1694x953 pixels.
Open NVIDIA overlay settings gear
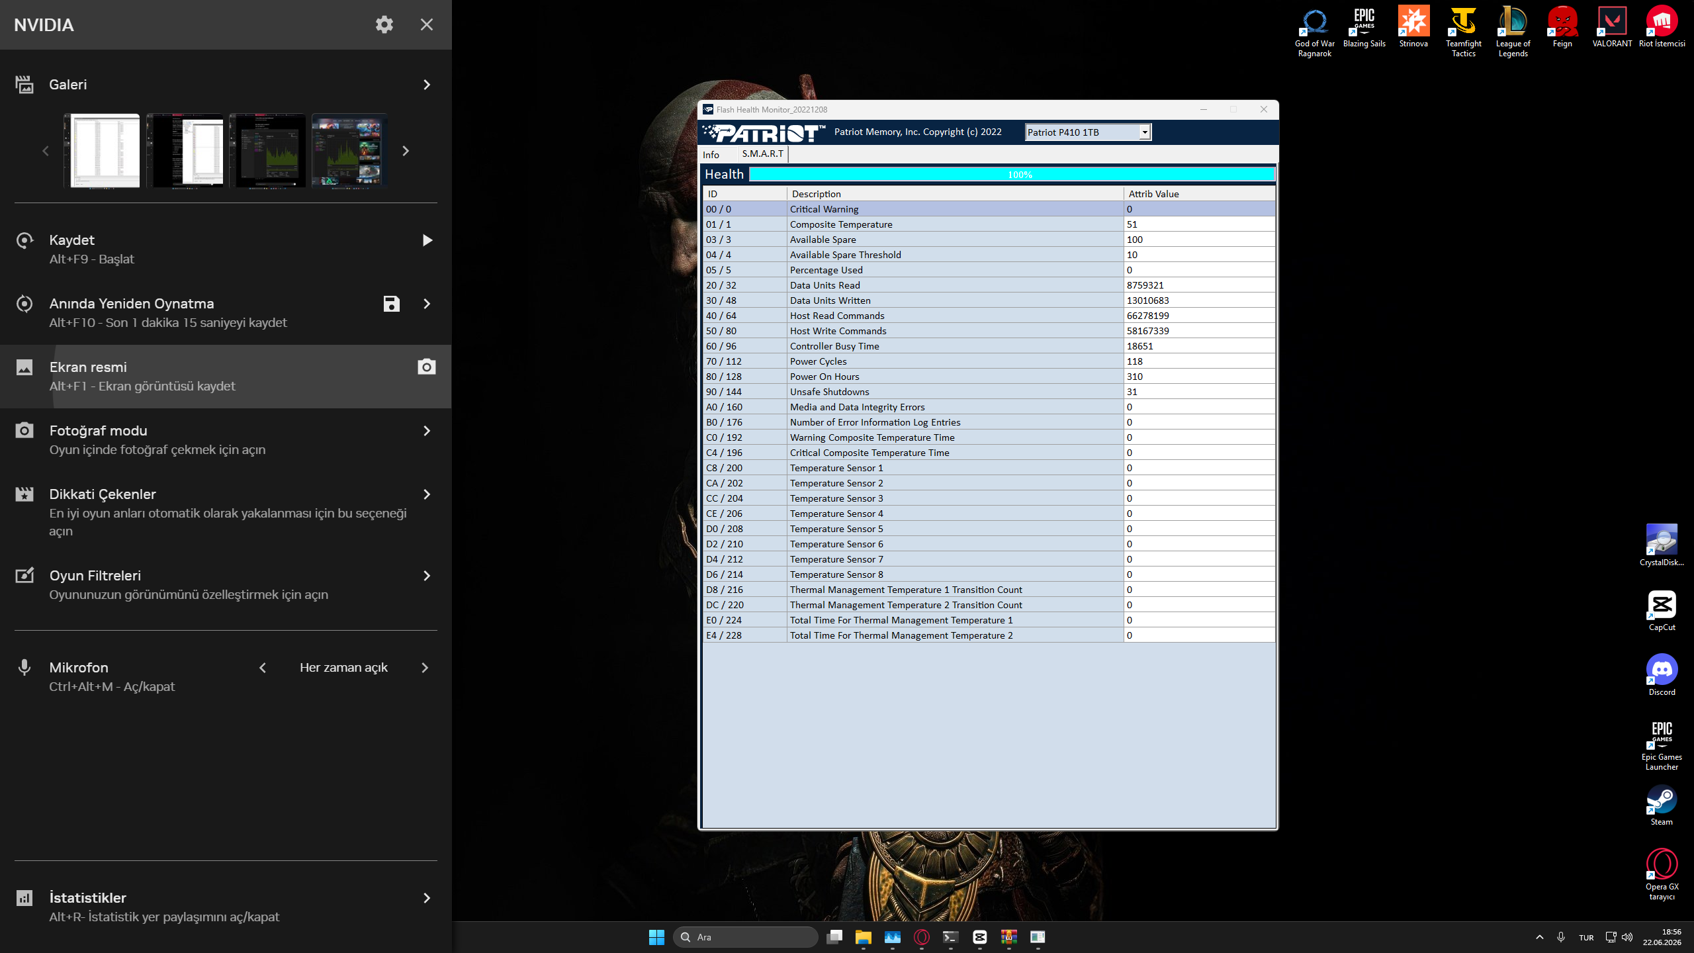(x=384, y=24)
